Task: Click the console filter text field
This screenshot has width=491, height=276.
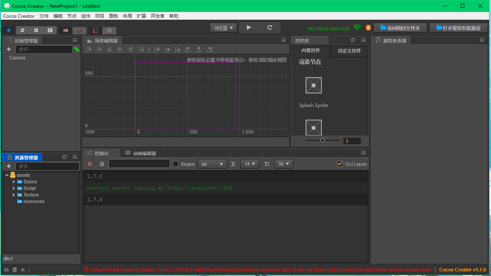Action: (x=139, y=164)
